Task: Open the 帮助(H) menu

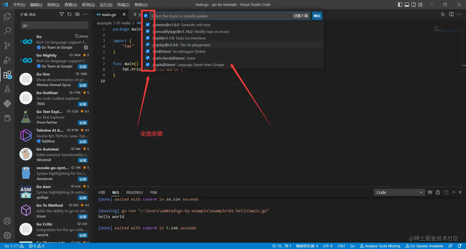Action: [x=141, y=5]
